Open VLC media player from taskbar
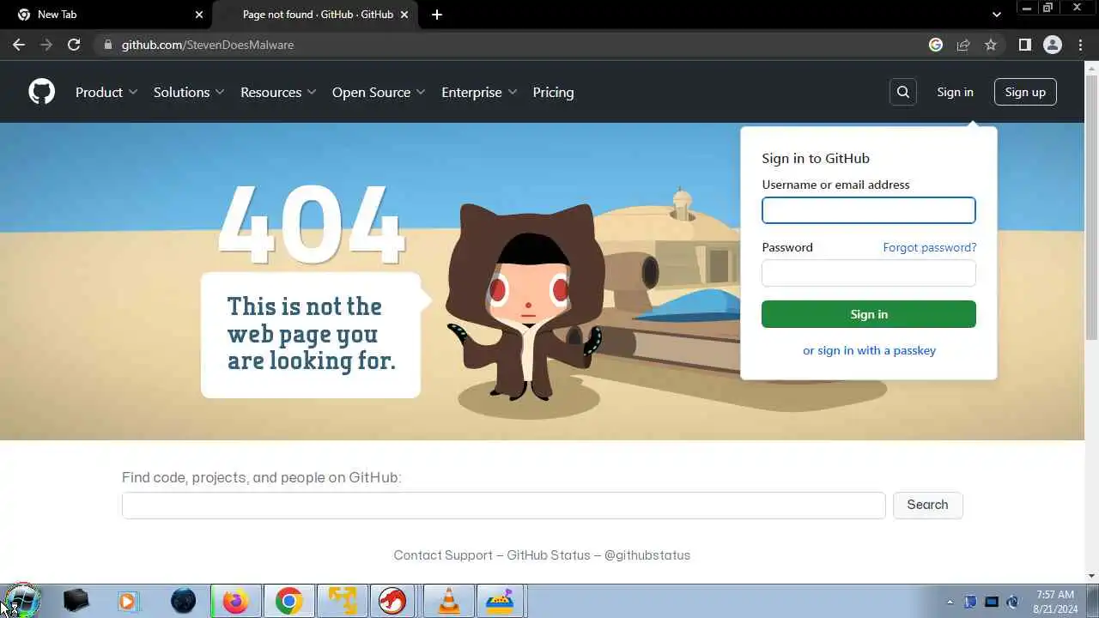Viewport: 1099px width, 618px height. [x=448, y=601]
